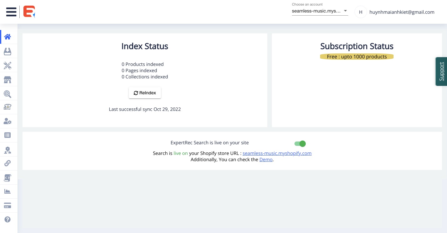Image resolution: width=447 pixels, height=233 pixels.
Task: Open the storefront sidebar icon
Action: [x=8, y=80]
